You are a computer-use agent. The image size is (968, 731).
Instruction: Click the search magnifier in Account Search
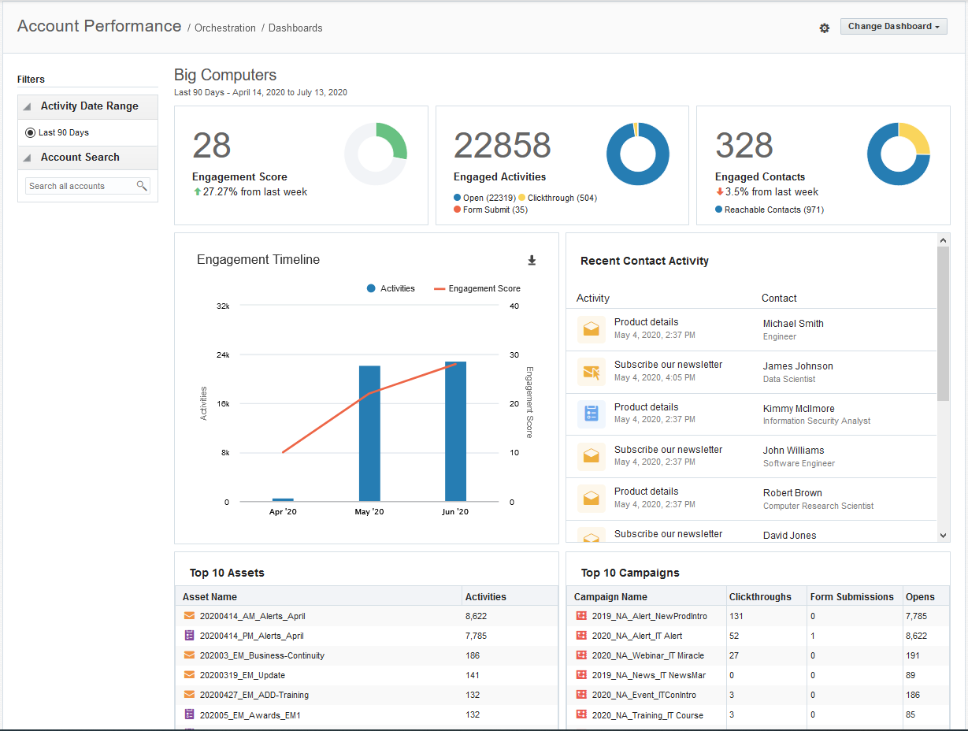pyautogui.click(x=142, y=186)
